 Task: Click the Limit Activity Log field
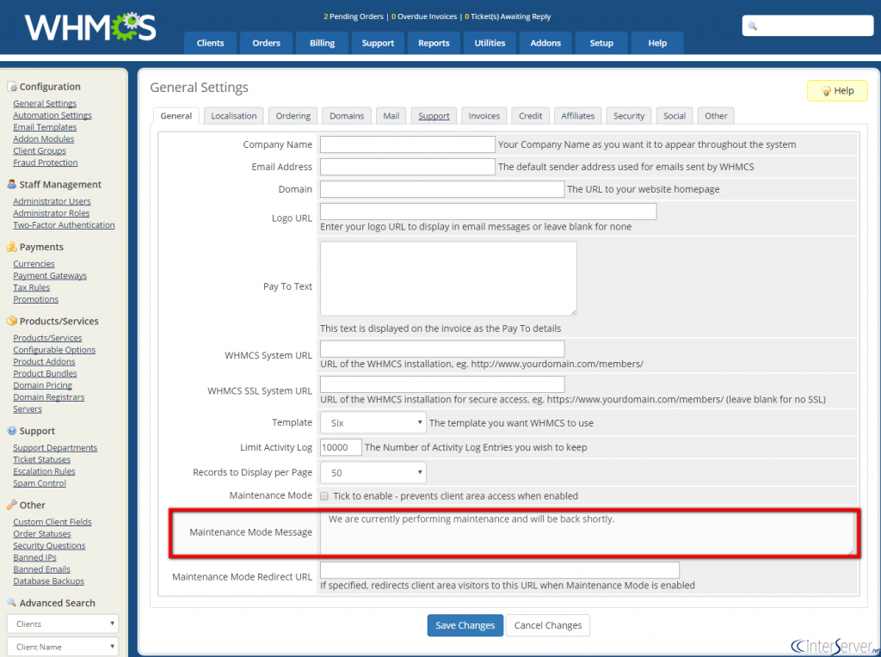coord(341,447)
